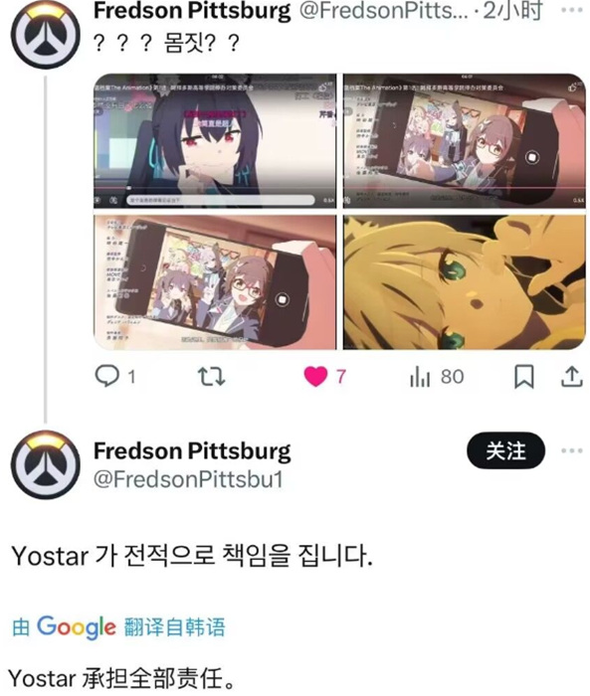Open the top Overwatch logo profile avatar
This screenshot has width=590, height=696.
pos(46,35)
